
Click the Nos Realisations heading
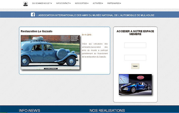point(107,110)
